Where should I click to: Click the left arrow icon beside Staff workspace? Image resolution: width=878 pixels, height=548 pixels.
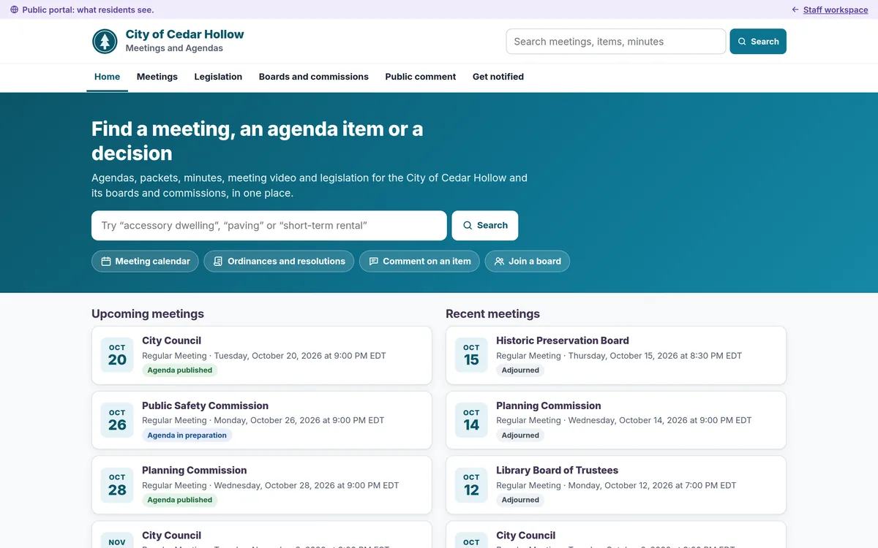coord(795,10)
